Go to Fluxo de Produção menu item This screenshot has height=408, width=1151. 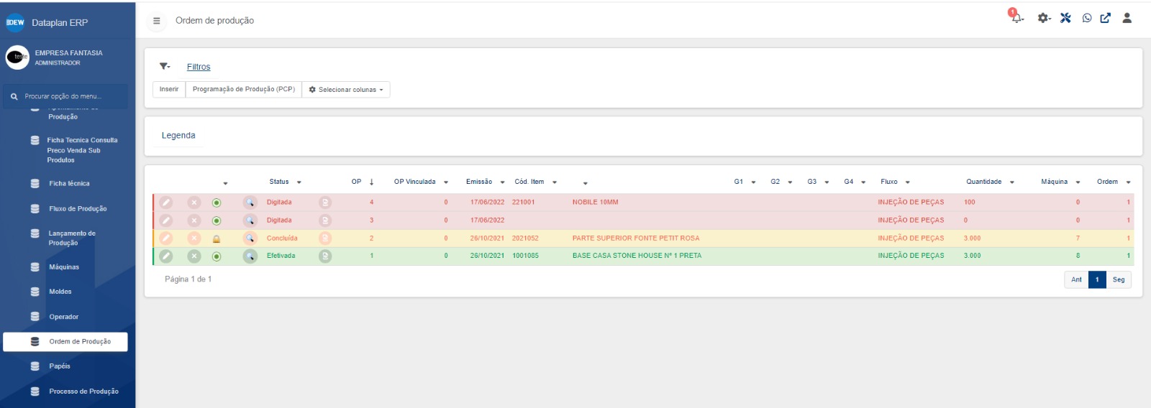pyautogui.click(x=78, y=209)
